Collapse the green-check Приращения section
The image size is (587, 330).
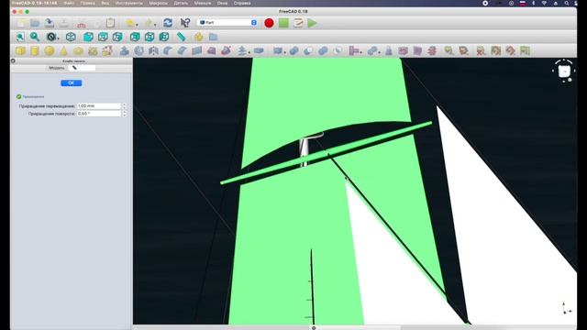[30, 96]
